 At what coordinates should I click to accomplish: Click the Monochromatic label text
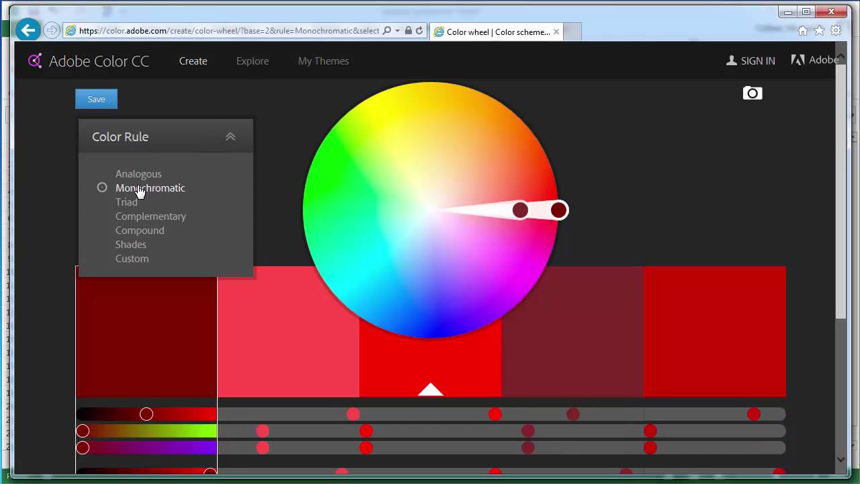[150, 188]
